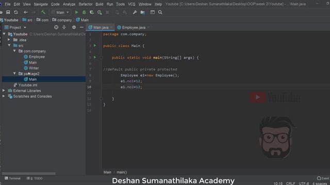The height and width of the screenshot is (185, 330).
Task: Open the Main run configuration dropdown
Action: point(60,12)
